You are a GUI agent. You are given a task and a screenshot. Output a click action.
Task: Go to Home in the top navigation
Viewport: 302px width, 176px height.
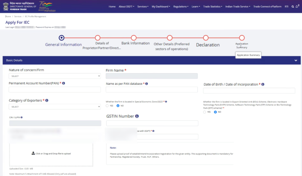click(112, 6)
